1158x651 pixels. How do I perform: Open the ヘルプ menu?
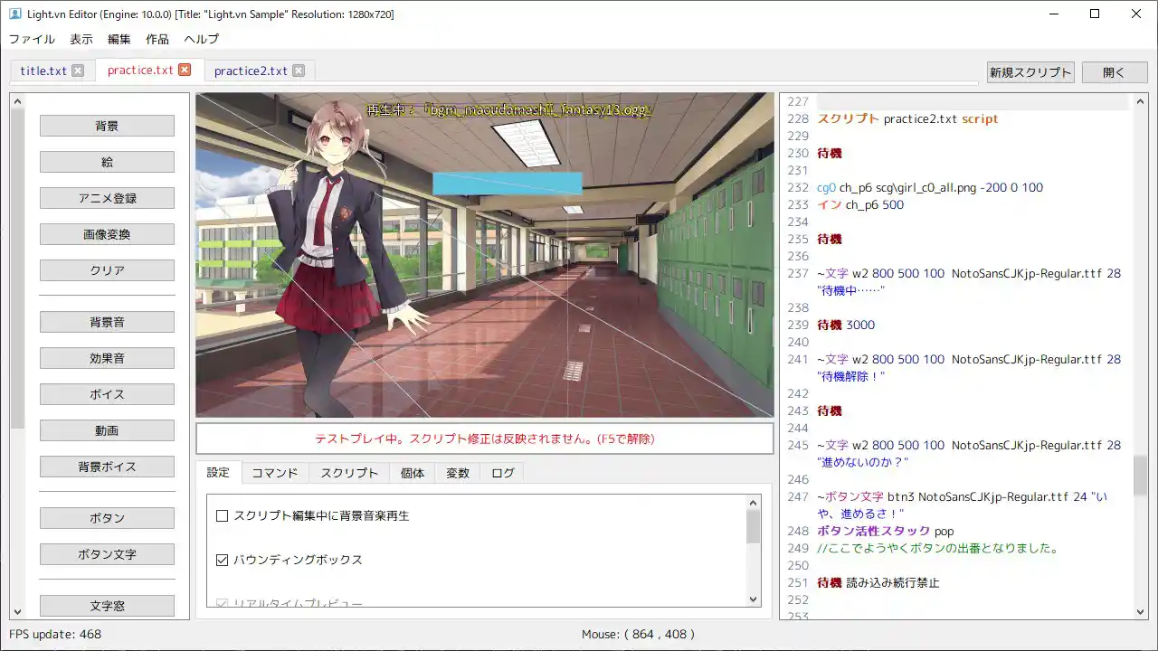201,39
